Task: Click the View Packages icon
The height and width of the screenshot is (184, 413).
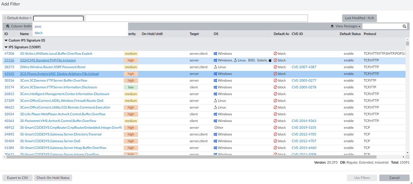Action: point(332,26)
